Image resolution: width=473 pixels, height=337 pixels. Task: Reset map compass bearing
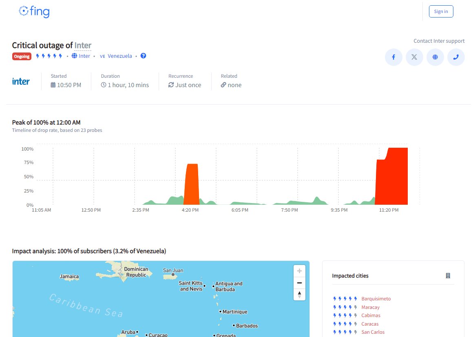click(299, 295)
